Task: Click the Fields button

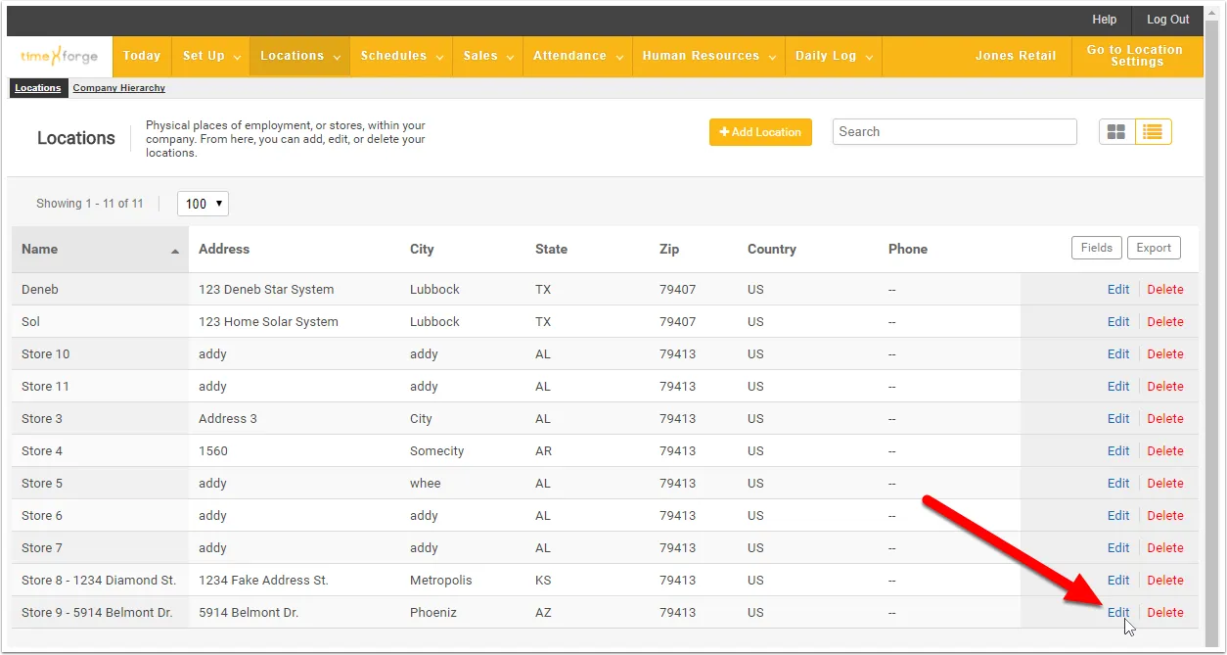Action: [x=1097, y=248]
